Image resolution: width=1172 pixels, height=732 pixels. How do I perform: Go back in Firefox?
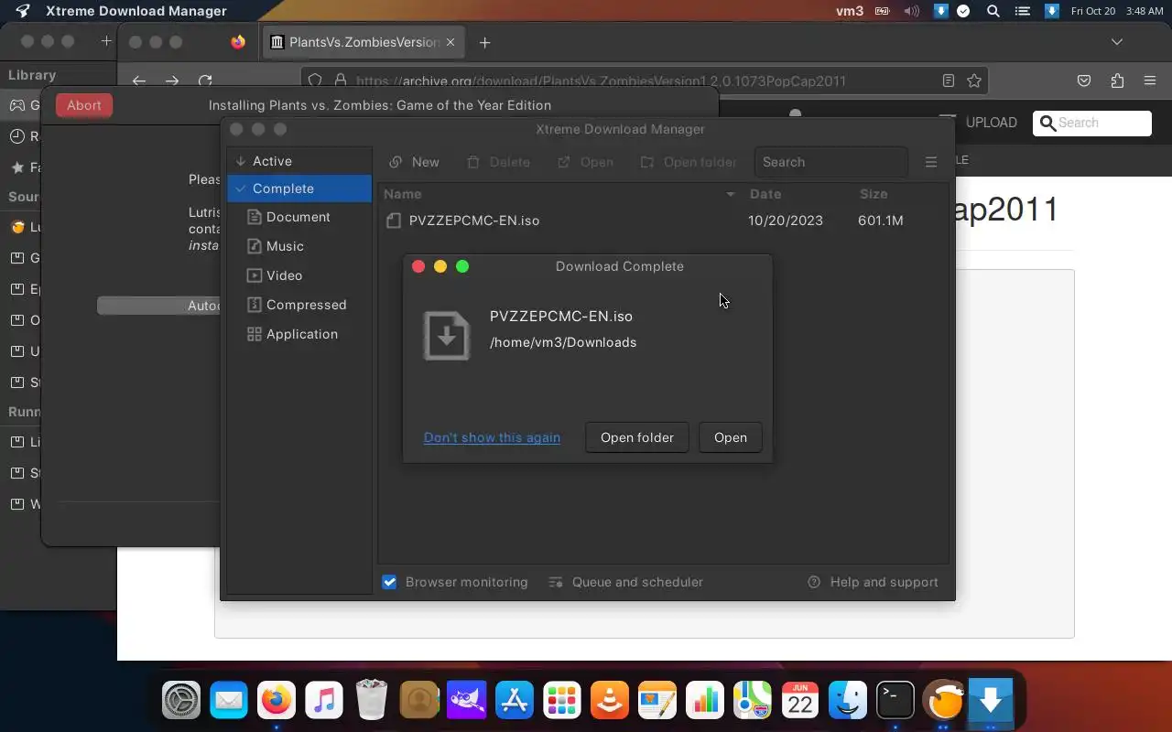click(x=139, y=81)
